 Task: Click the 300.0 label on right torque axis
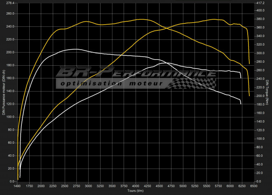(260, 53)
